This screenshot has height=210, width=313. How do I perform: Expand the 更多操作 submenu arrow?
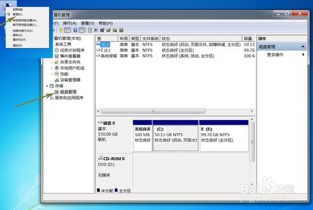click(x=303, y=54)
